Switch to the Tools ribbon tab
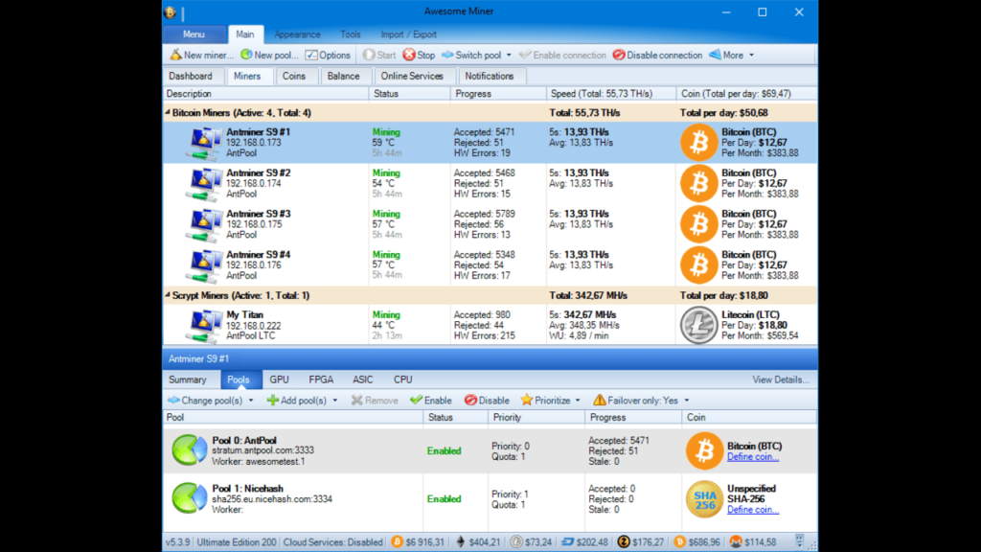 [x=351, y=34]
